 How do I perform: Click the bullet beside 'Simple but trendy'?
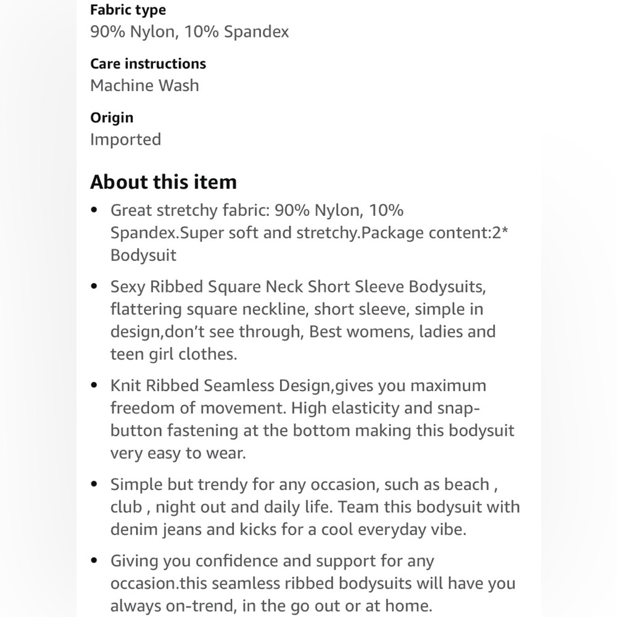point(94,484)
